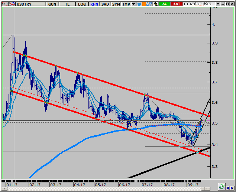Toggle the LOG scale button

pos(82,4)
